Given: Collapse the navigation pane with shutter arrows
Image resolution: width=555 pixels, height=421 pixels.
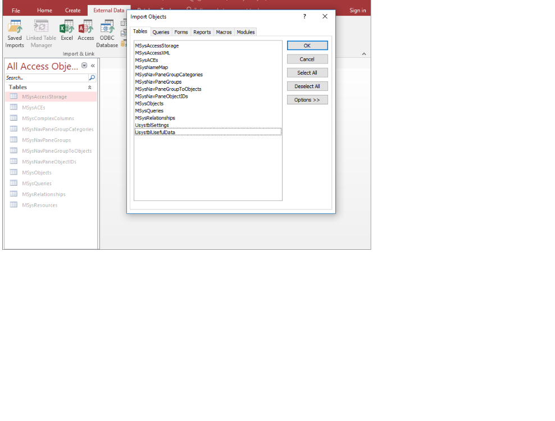Looking at the screenshot, I should click(93, 66).
